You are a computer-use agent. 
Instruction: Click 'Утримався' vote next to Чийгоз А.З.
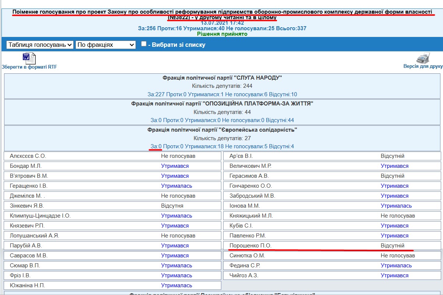click(x=394, y=275)
